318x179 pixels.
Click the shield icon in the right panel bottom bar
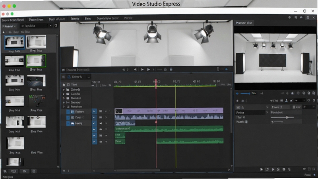click(x=284, y=169)
